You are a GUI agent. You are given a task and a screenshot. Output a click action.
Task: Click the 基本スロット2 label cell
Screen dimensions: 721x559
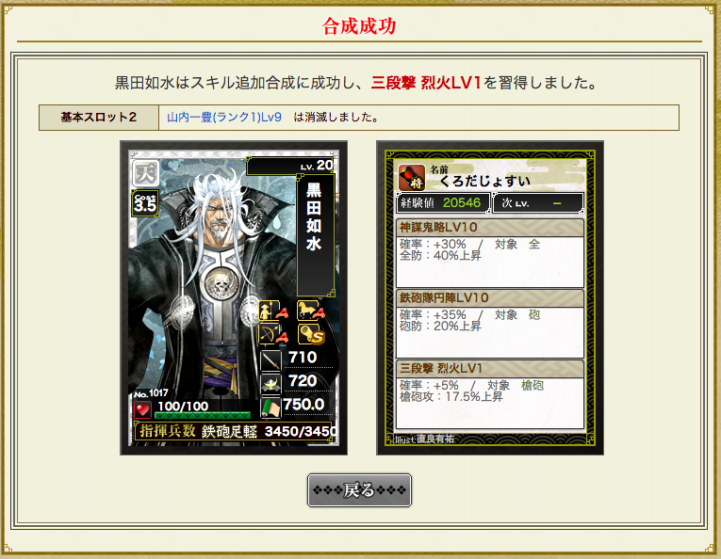99,118
